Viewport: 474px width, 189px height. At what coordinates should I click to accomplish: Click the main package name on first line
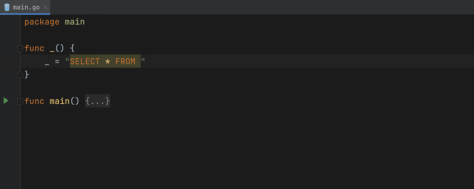coord(75,22)
